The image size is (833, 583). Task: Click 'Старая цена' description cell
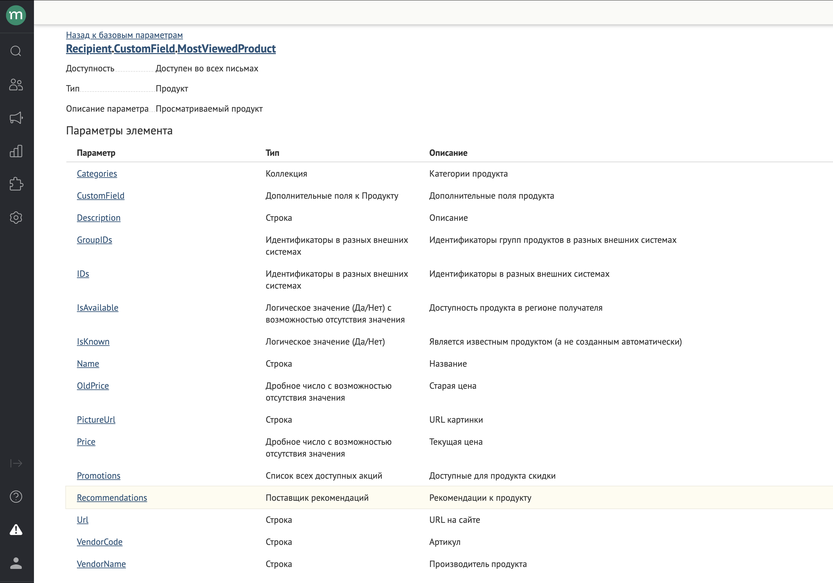coord(453,386)
